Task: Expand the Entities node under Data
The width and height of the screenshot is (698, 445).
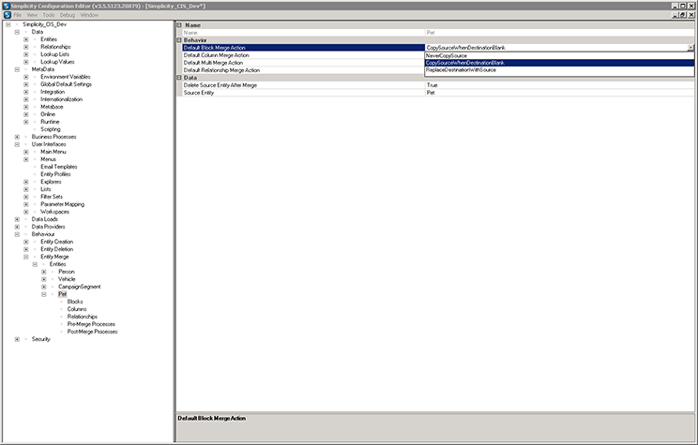Action: pos(26,39)
